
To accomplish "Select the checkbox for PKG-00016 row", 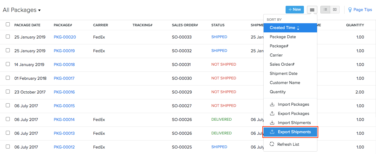I will click(x=8, y=92).
